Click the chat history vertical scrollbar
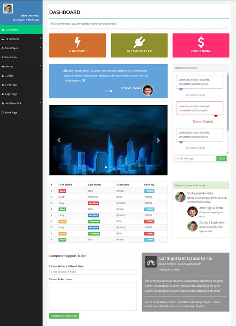 [x=228, y=102]
